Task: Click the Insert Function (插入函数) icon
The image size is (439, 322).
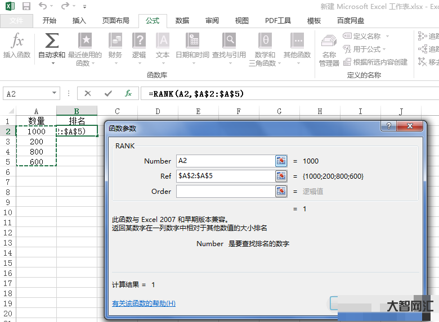Action: [17, 45]
